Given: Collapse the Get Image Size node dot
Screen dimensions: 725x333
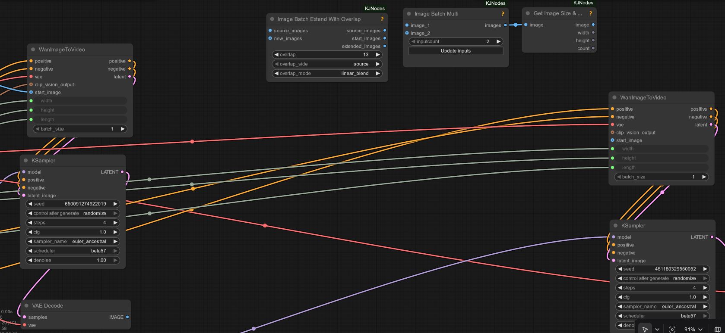Looking at the screenshot, I should coord(528,13).
